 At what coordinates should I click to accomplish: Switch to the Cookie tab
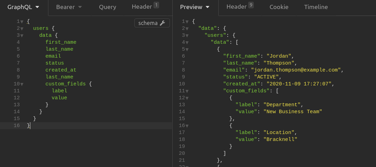tap(279, 7)
